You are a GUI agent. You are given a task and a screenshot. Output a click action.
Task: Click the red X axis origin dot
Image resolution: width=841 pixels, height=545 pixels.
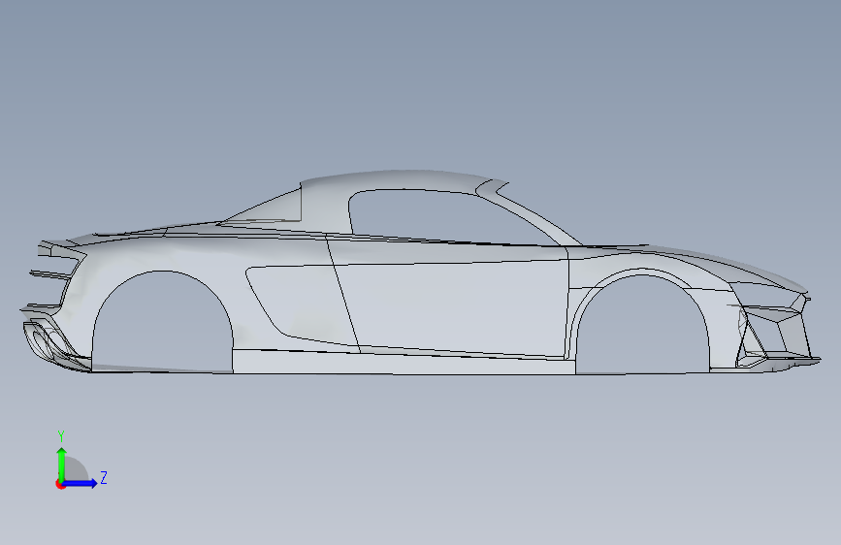60,484
